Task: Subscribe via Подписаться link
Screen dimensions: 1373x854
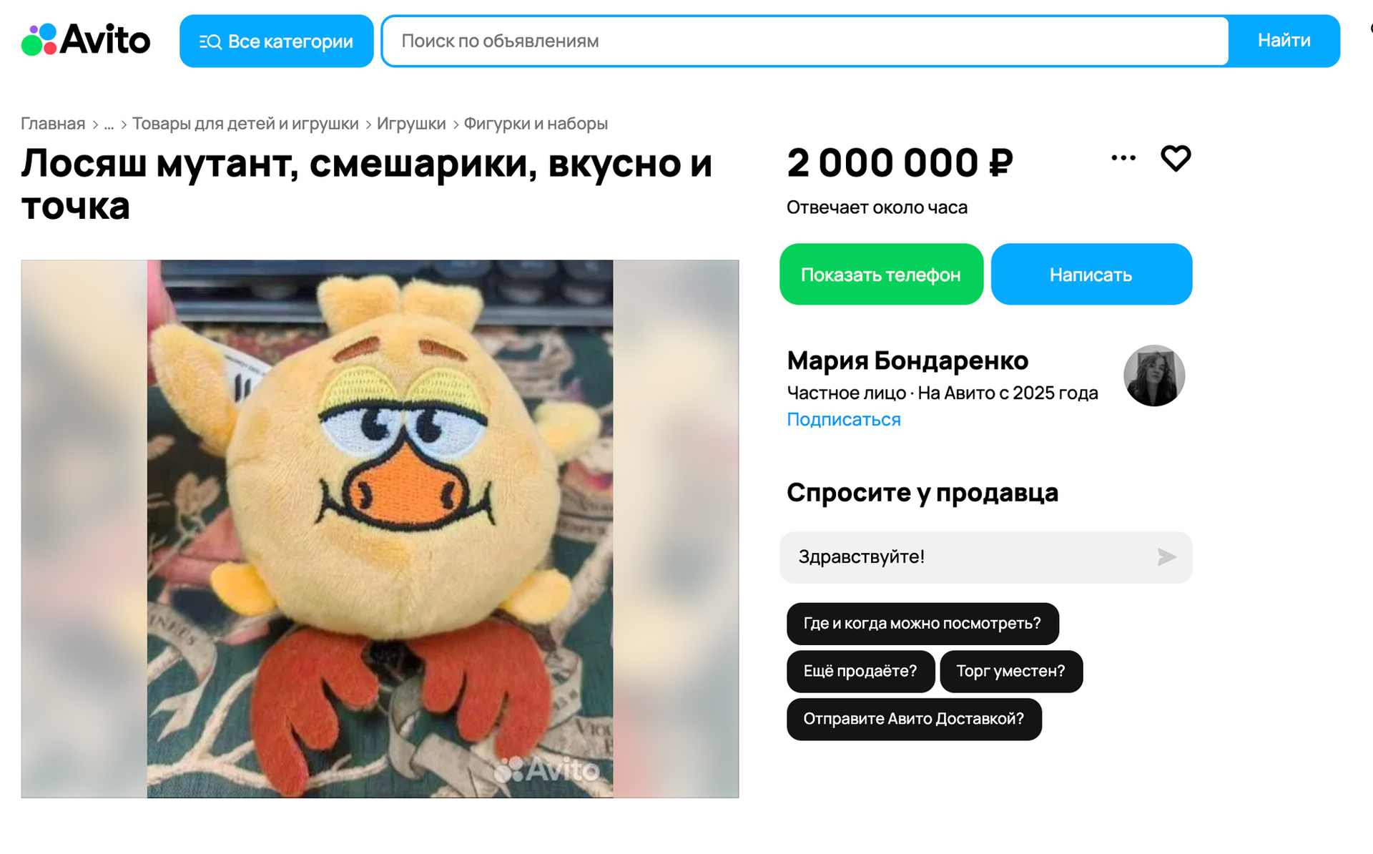Action: pyautogui.click(x=844, y=419)
